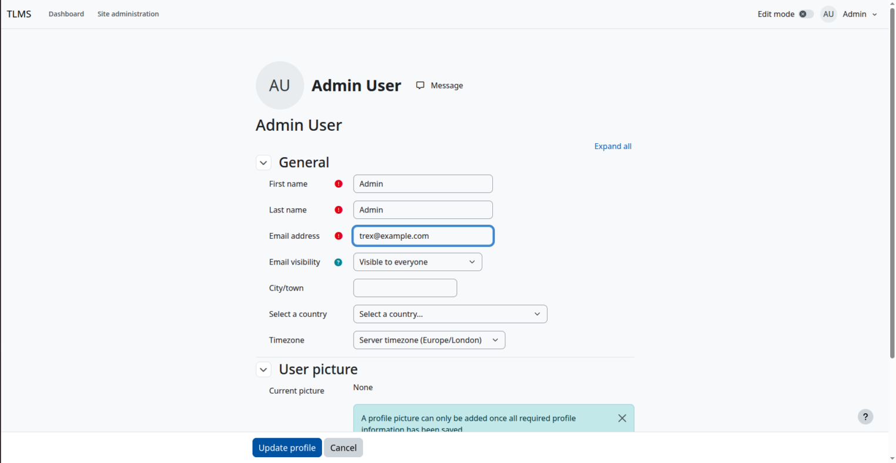Click the First name input field
This screenshot has width=896, height=463.
423,184
